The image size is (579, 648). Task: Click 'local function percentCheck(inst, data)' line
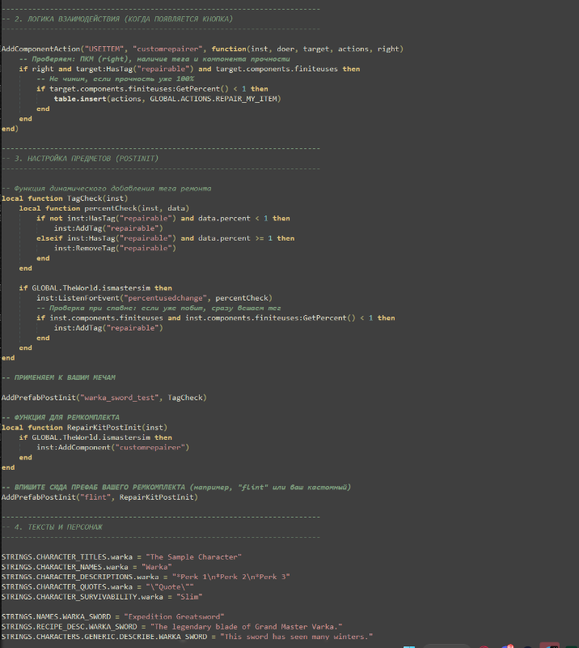[x=104, y=208]
